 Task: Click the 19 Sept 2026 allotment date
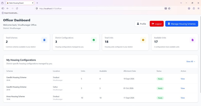pyautogui.click(x=129, y=79)
